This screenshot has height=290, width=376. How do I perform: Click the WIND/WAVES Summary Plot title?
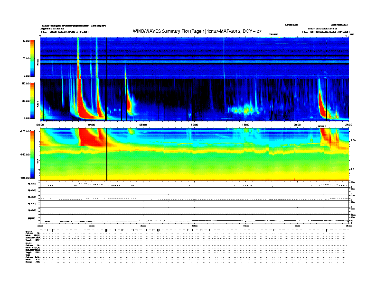(x=197, y=31)
